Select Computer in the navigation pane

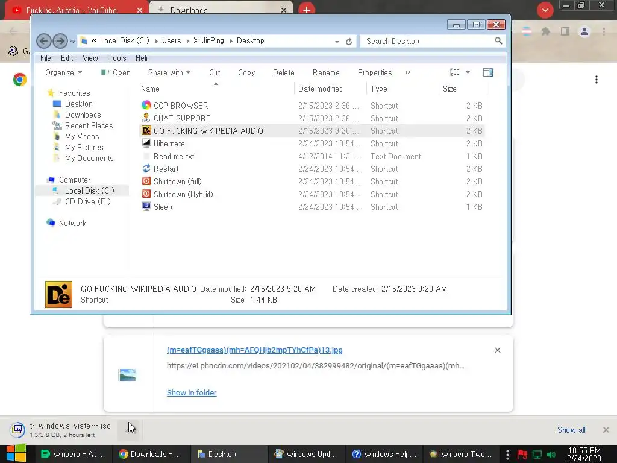click(74, 180)
